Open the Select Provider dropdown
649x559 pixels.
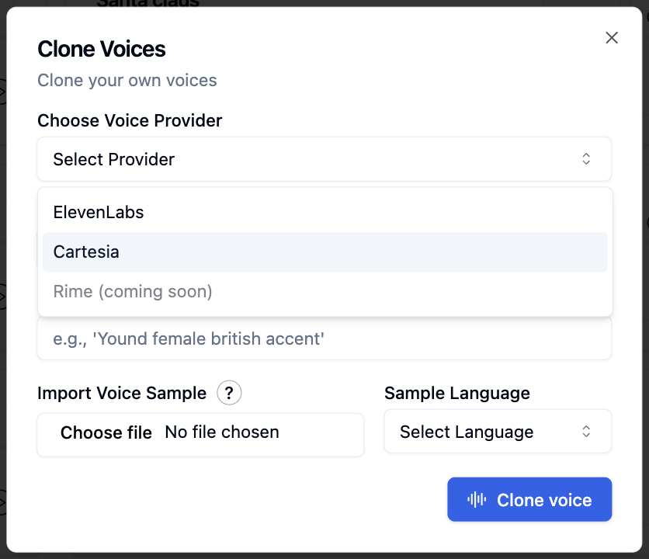(324, 158)
